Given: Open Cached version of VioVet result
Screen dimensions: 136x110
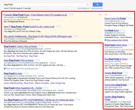Looking at the screenshot, I should pos(60,90).
